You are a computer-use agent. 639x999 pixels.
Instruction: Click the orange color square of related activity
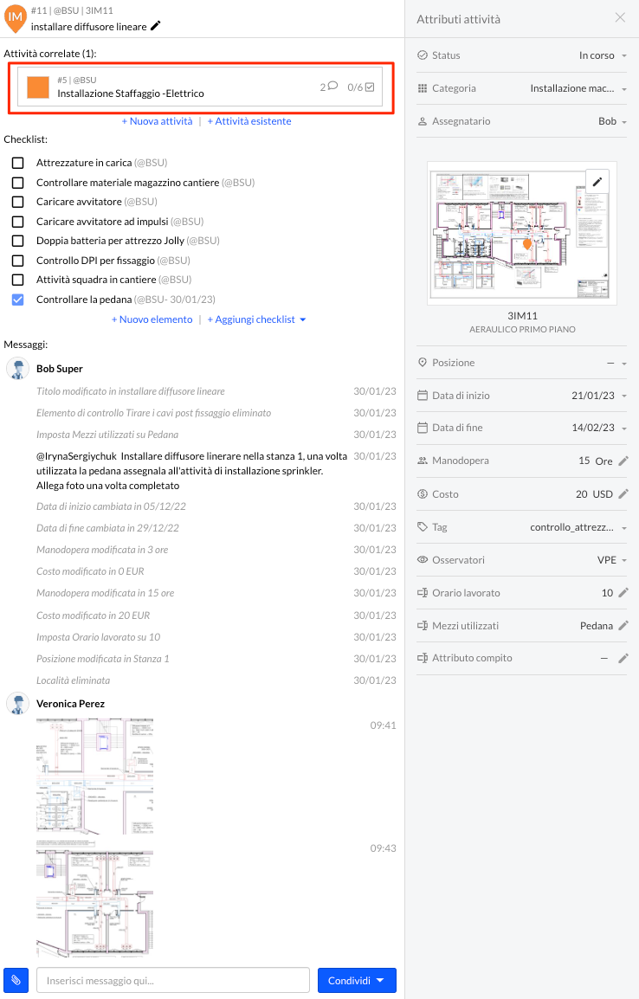click(38, 87)
